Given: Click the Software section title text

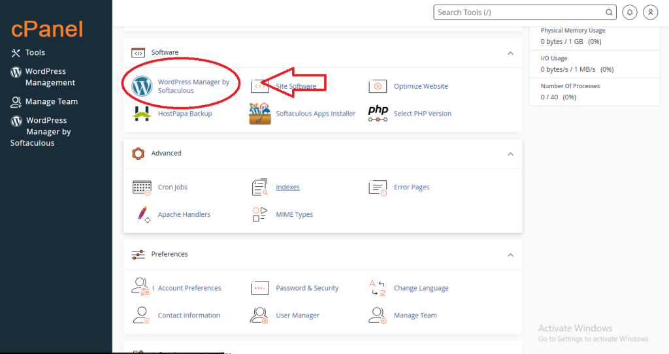Looking at the screenshot, I should 165,52.
